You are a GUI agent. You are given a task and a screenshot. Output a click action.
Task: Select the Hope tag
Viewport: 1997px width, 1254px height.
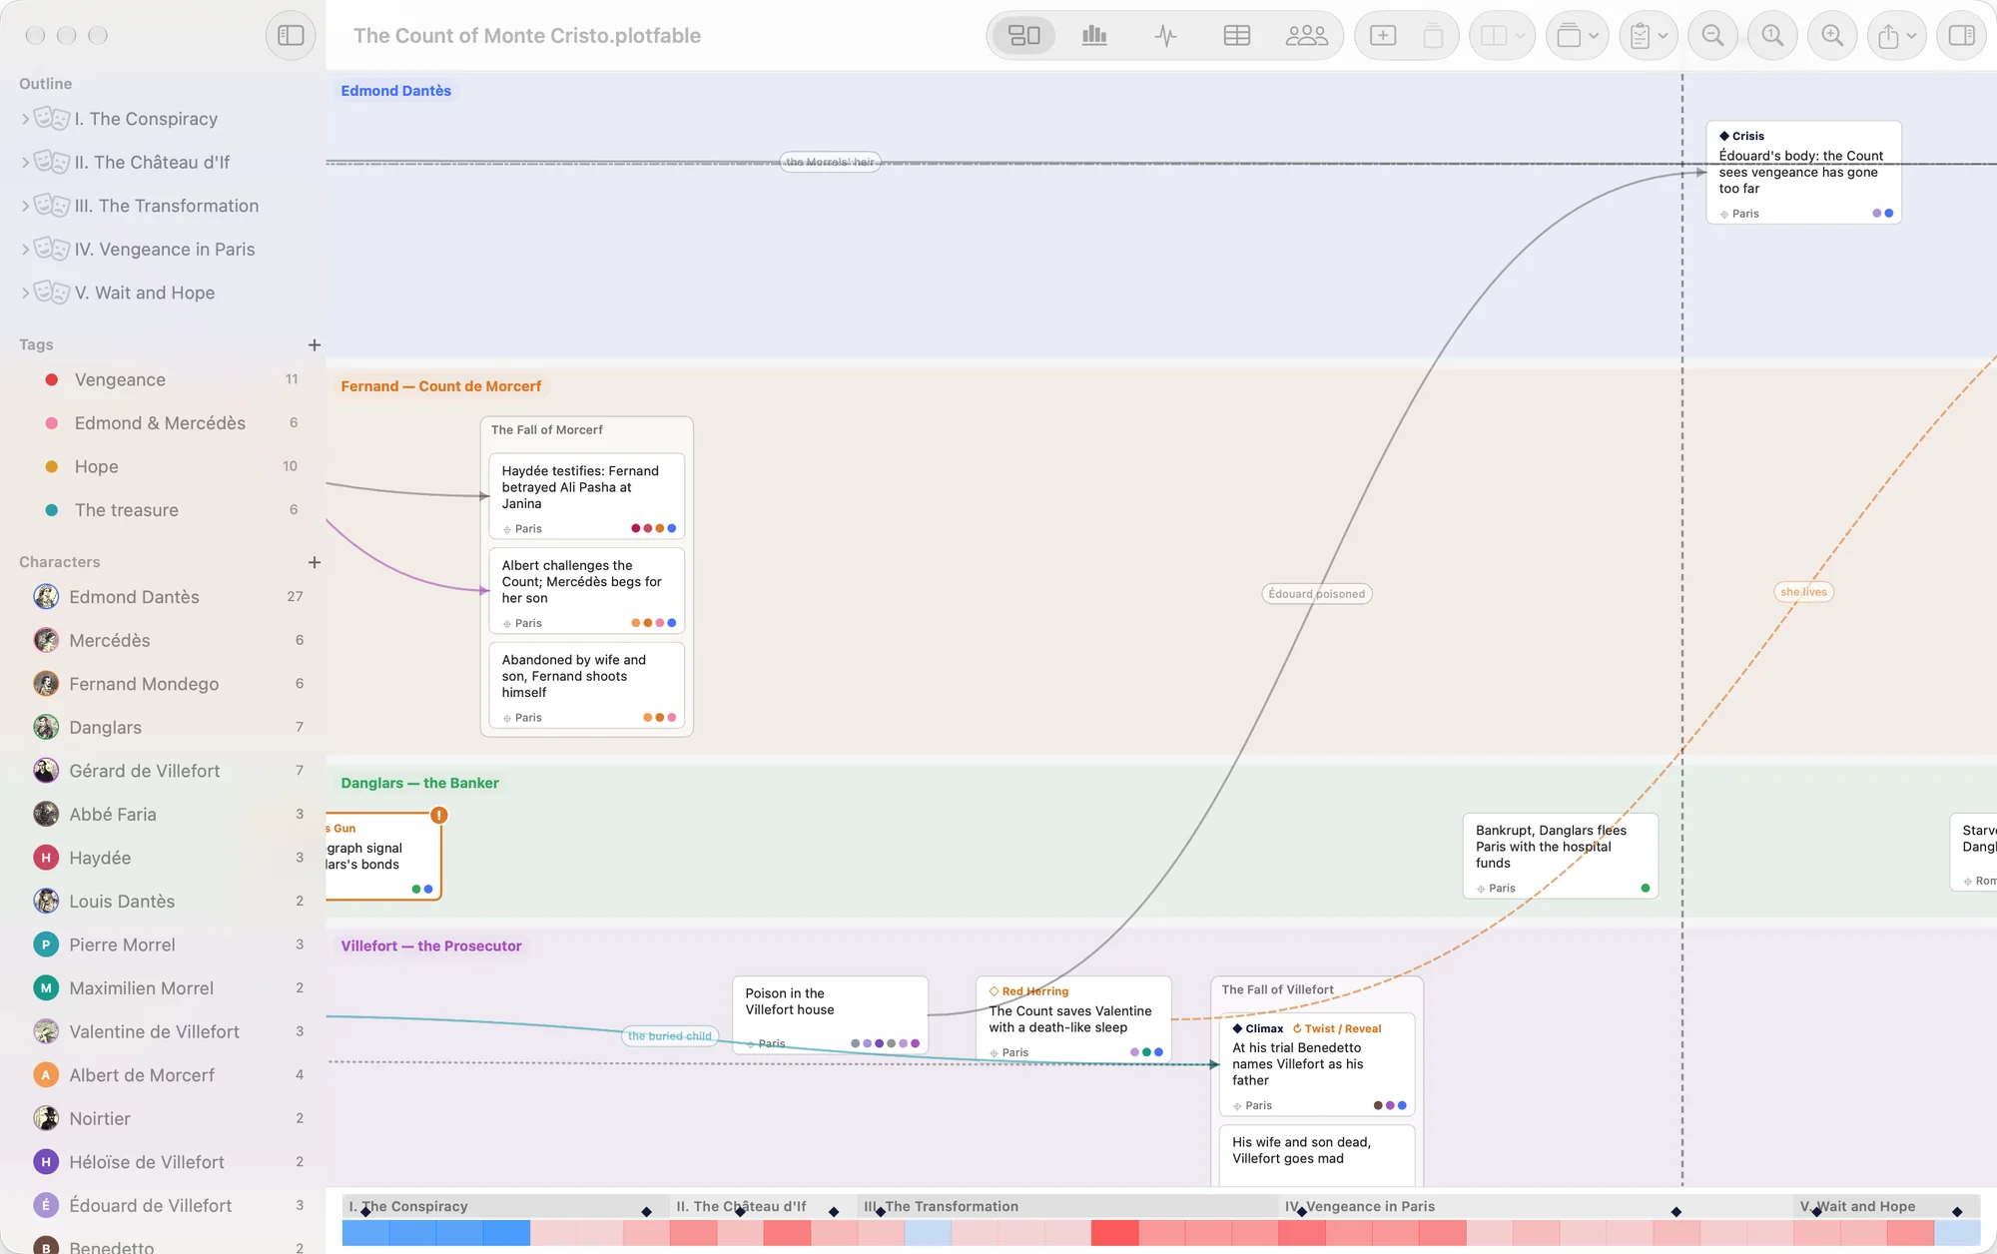[x=163, y=466]
